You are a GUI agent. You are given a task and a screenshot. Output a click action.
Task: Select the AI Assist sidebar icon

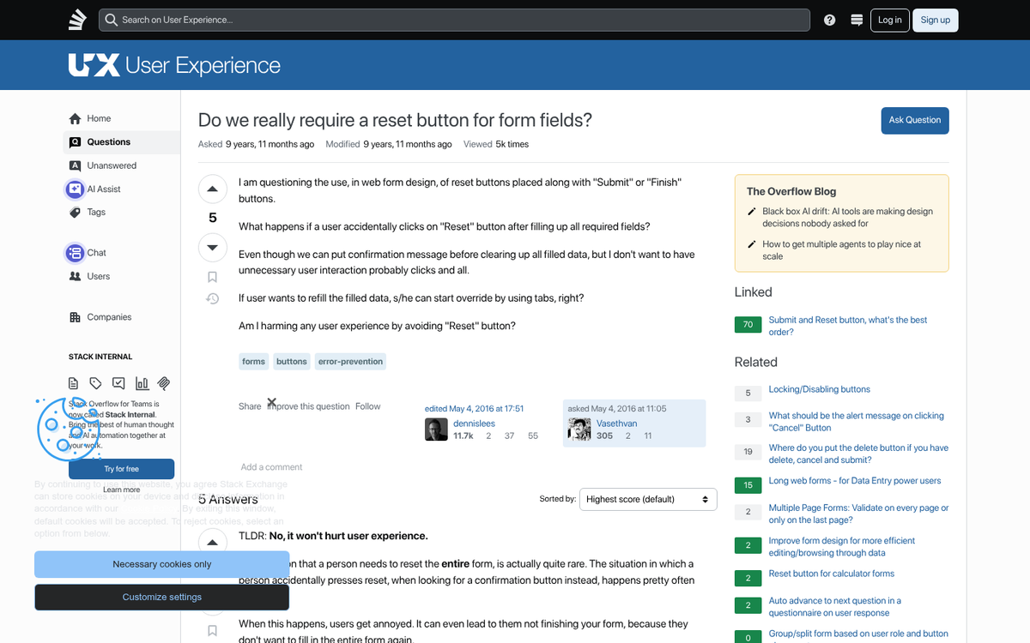tap(76, 189)
